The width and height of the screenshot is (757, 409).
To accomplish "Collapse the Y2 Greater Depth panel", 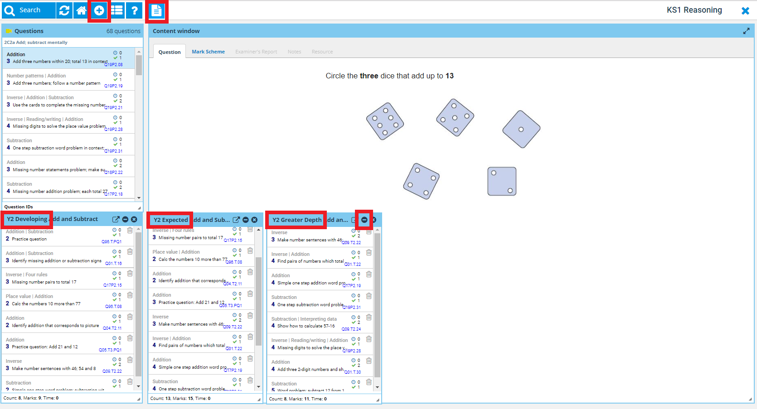I will (364, 220).
